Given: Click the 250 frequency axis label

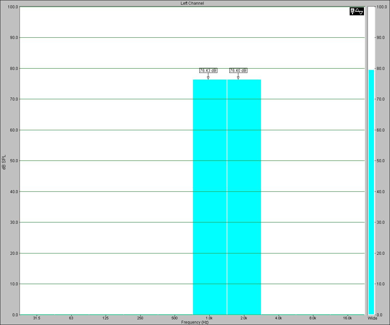Looking at the screenshot, I should 140,318.
